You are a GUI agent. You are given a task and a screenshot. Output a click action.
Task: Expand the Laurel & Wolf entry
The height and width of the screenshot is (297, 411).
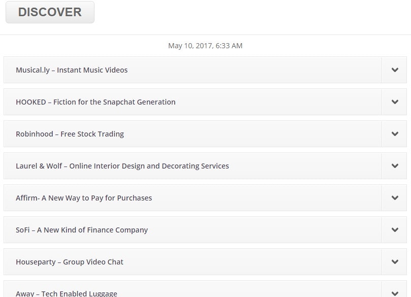193,166
